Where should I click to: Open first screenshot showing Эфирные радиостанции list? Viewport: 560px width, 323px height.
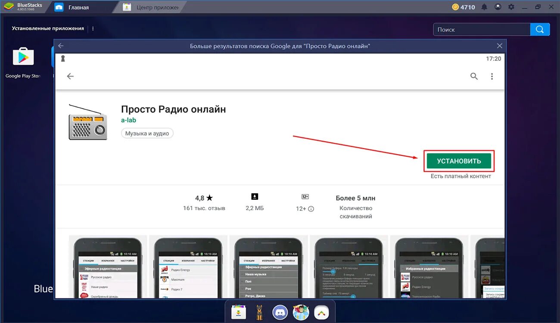tap(108, 267)
